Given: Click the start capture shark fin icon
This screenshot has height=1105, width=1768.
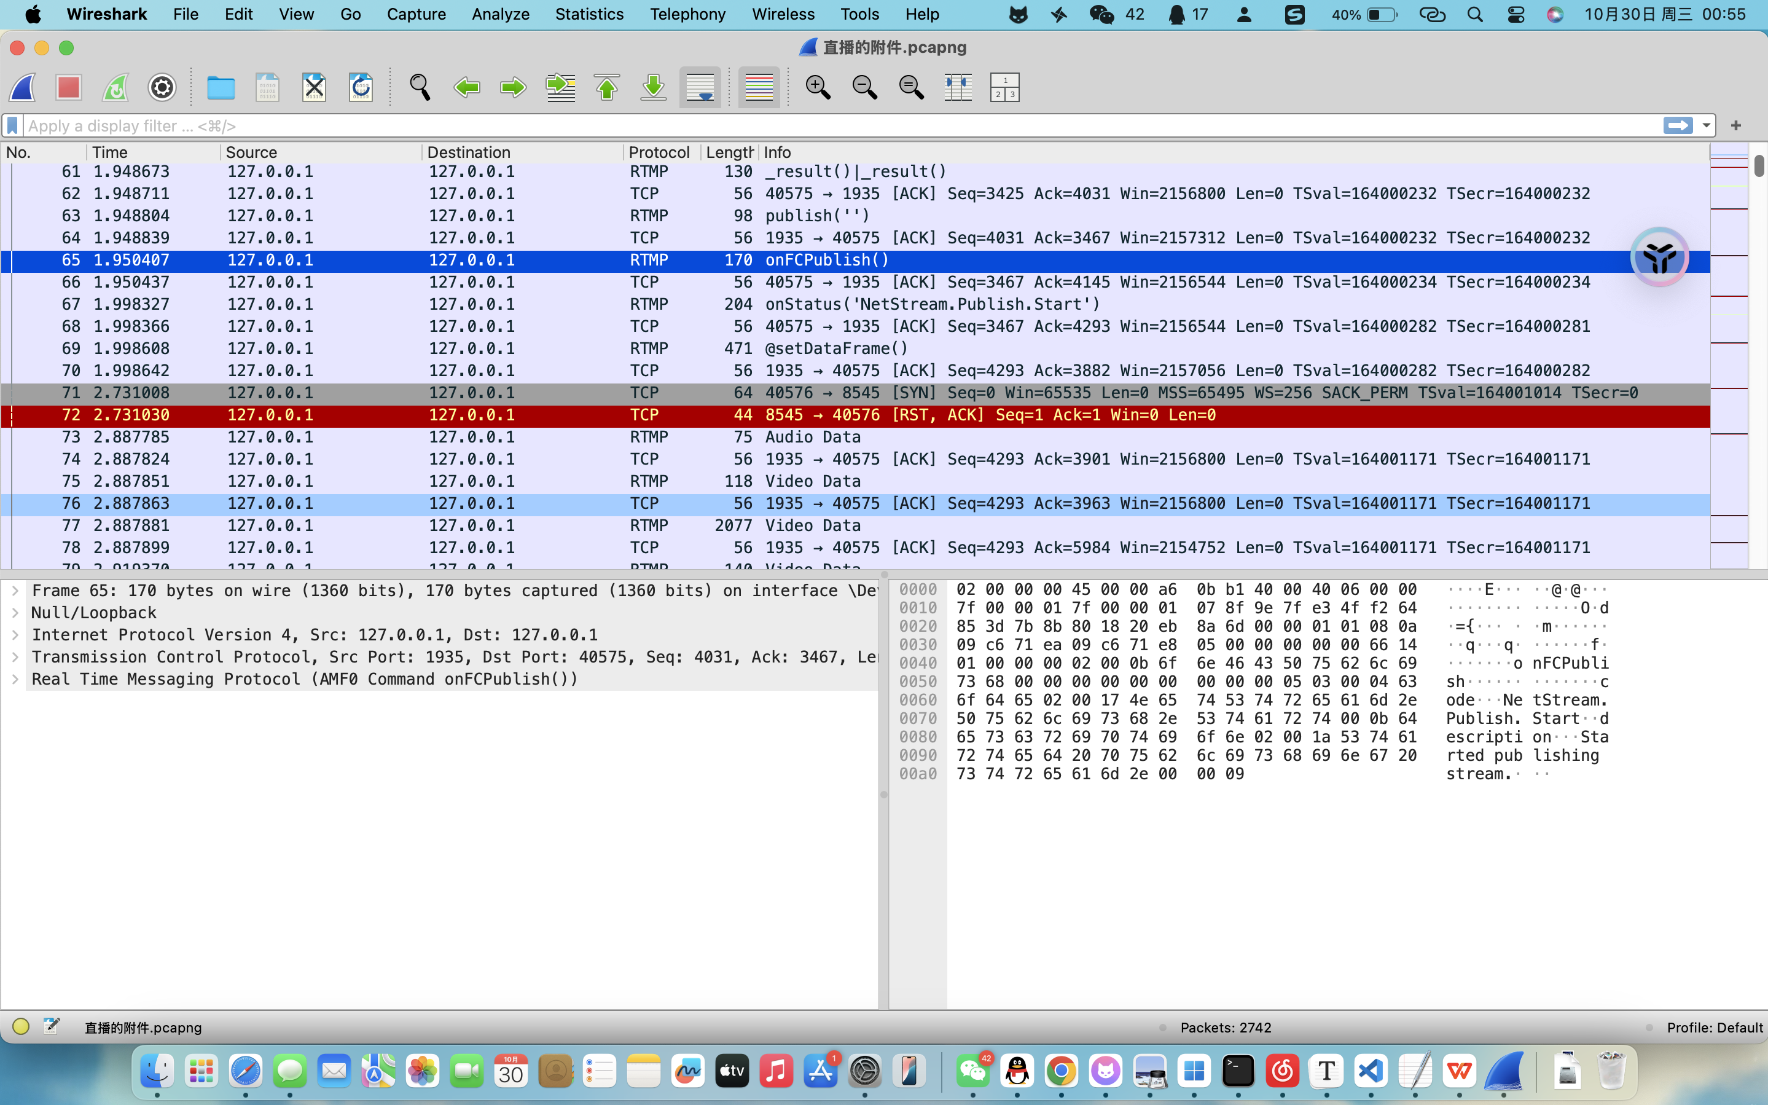Looking at the screenshot, I should 23,88.
